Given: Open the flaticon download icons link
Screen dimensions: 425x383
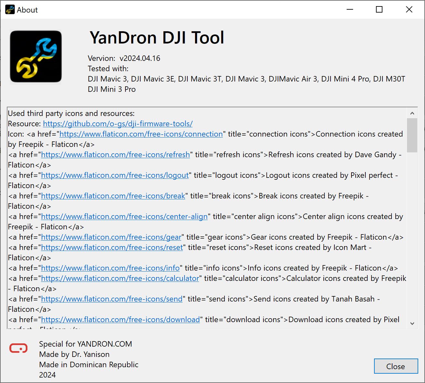Looking at the screenshot, I should tap(120, 320).
